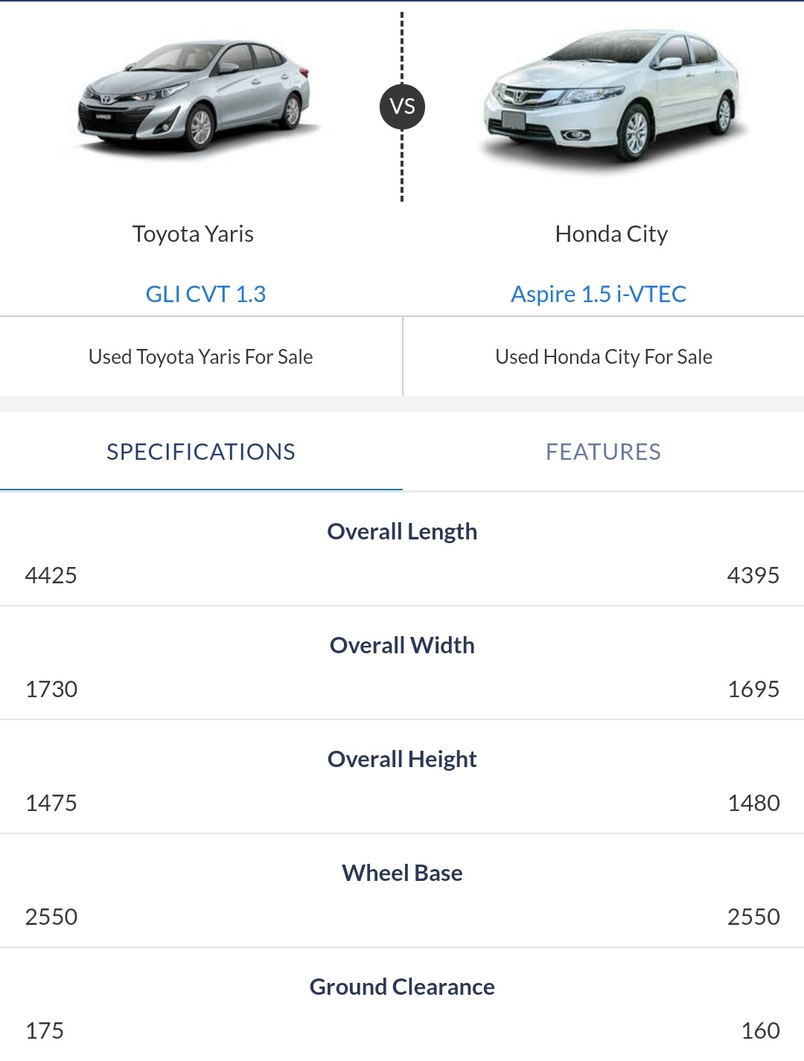The height and width of the screenshot is (1061, 804).
Task: Open Used Toyota Yaris For Sale
Action: (x=201, y=357)
